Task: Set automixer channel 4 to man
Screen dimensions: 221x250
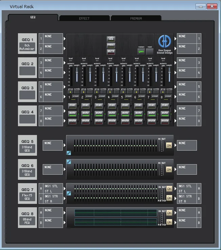Action: click(112, 105)
